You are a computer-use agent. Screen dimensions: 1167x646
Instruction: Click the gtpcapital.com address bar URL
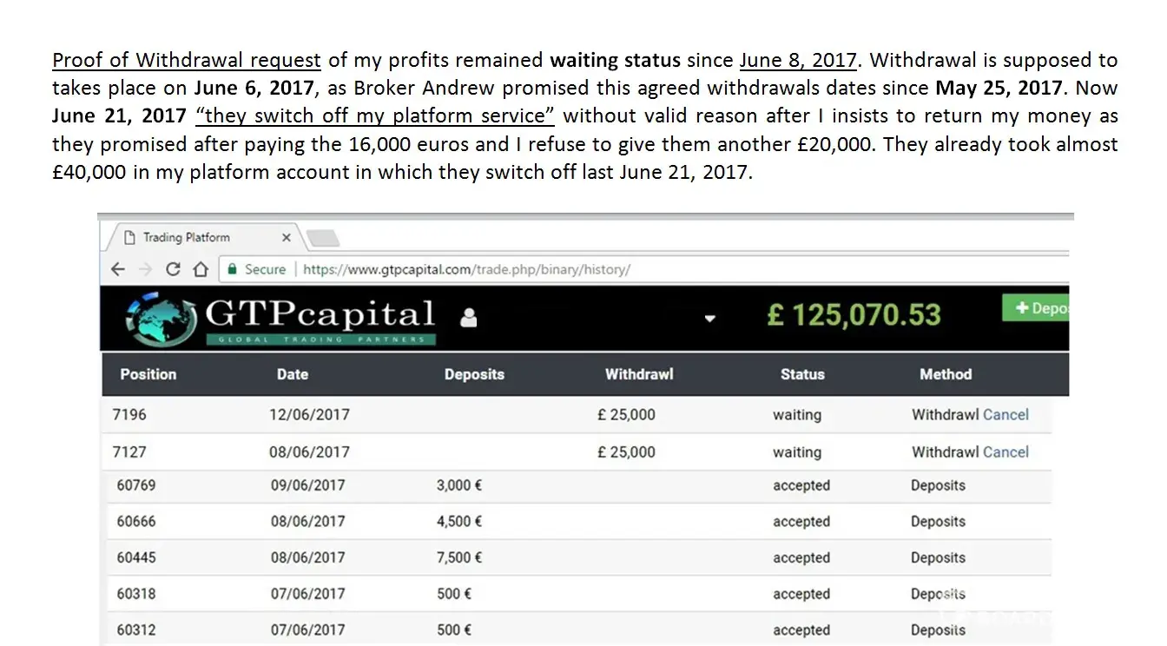(466, 269)
